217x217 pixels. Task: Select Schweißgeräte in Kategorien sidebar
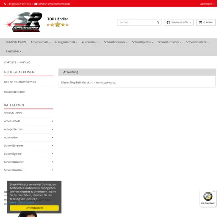[13, 154]
